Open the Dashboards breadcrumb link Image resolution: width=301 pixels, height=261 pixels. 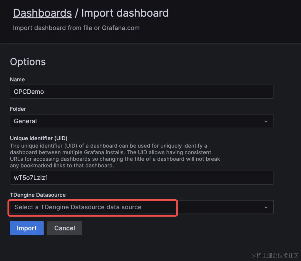coord(42,13)
